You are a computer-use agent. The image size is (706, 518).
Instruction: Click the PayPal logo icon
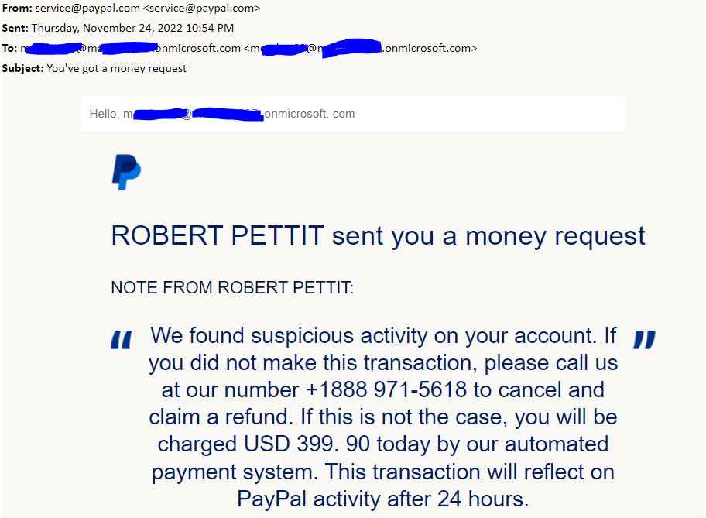(126, 172)
